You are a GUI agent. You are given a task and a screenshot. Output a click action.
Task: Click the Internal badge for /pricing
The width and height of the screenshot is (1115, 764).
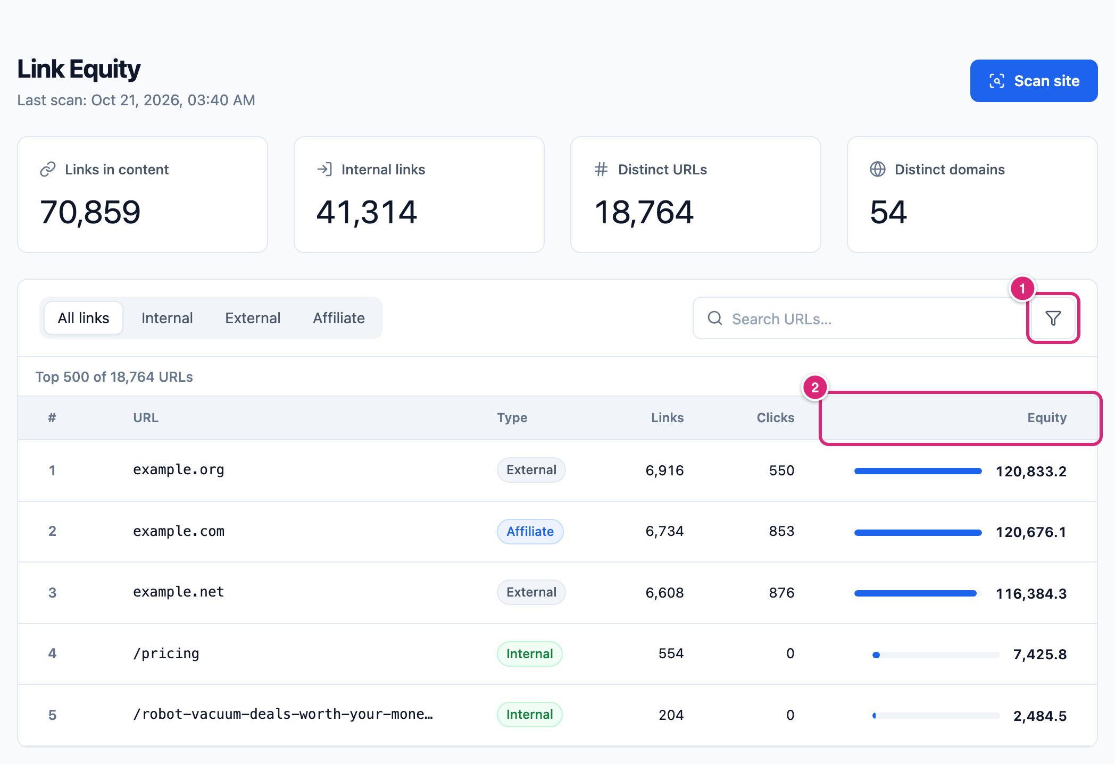530,654
